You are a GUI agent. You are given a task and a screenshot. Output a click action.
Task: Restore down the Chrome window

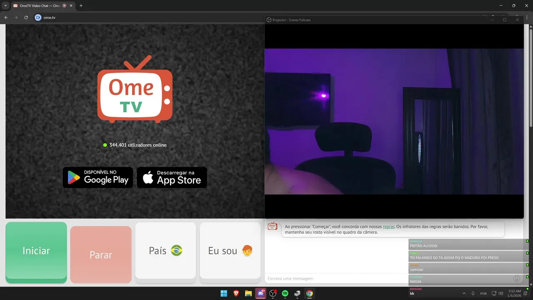(513, 5)
